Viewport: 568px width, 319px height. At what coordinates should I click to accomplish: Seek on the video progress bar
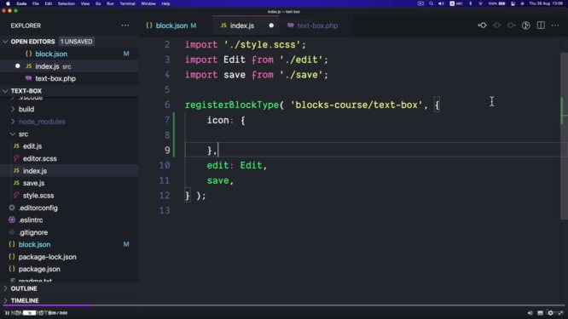tap(284, 305)
